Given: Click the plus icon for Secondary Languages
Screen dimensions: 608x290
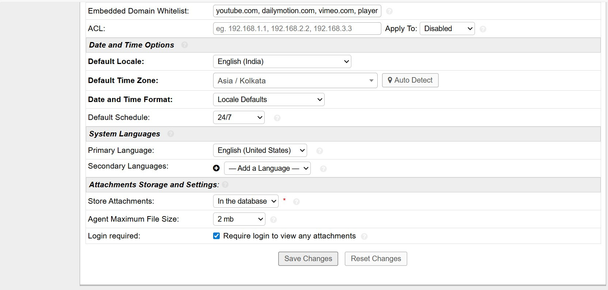Looking at the screenshot, I should [216, 168].
